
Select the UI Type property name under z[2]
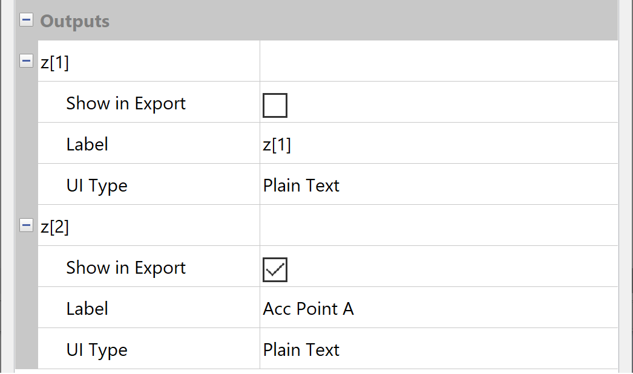[x=97, y=350]
